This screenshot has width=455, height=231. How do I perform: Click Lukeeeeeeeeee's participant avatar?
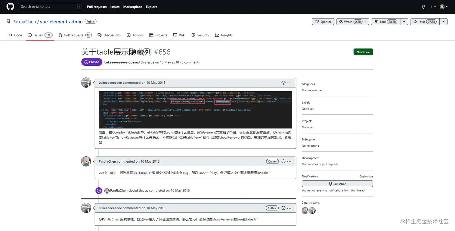[312, 211]
